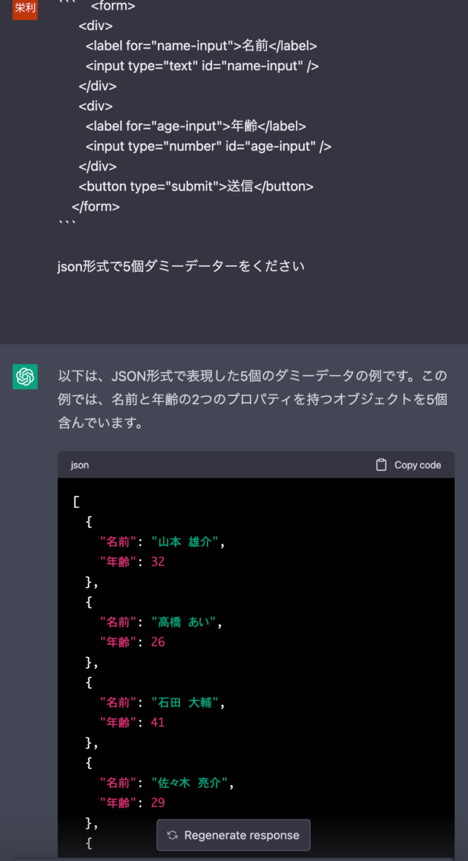Click the age value 29

(157, 803)
